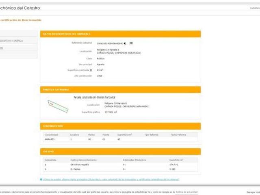This screenshot has height=195, width=260.
Task: Collapse the Construcción section header
Action: tap(120, 126)
